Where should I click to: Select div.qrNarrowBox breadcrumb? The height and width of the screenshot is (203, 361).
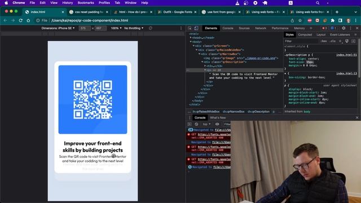234,112
